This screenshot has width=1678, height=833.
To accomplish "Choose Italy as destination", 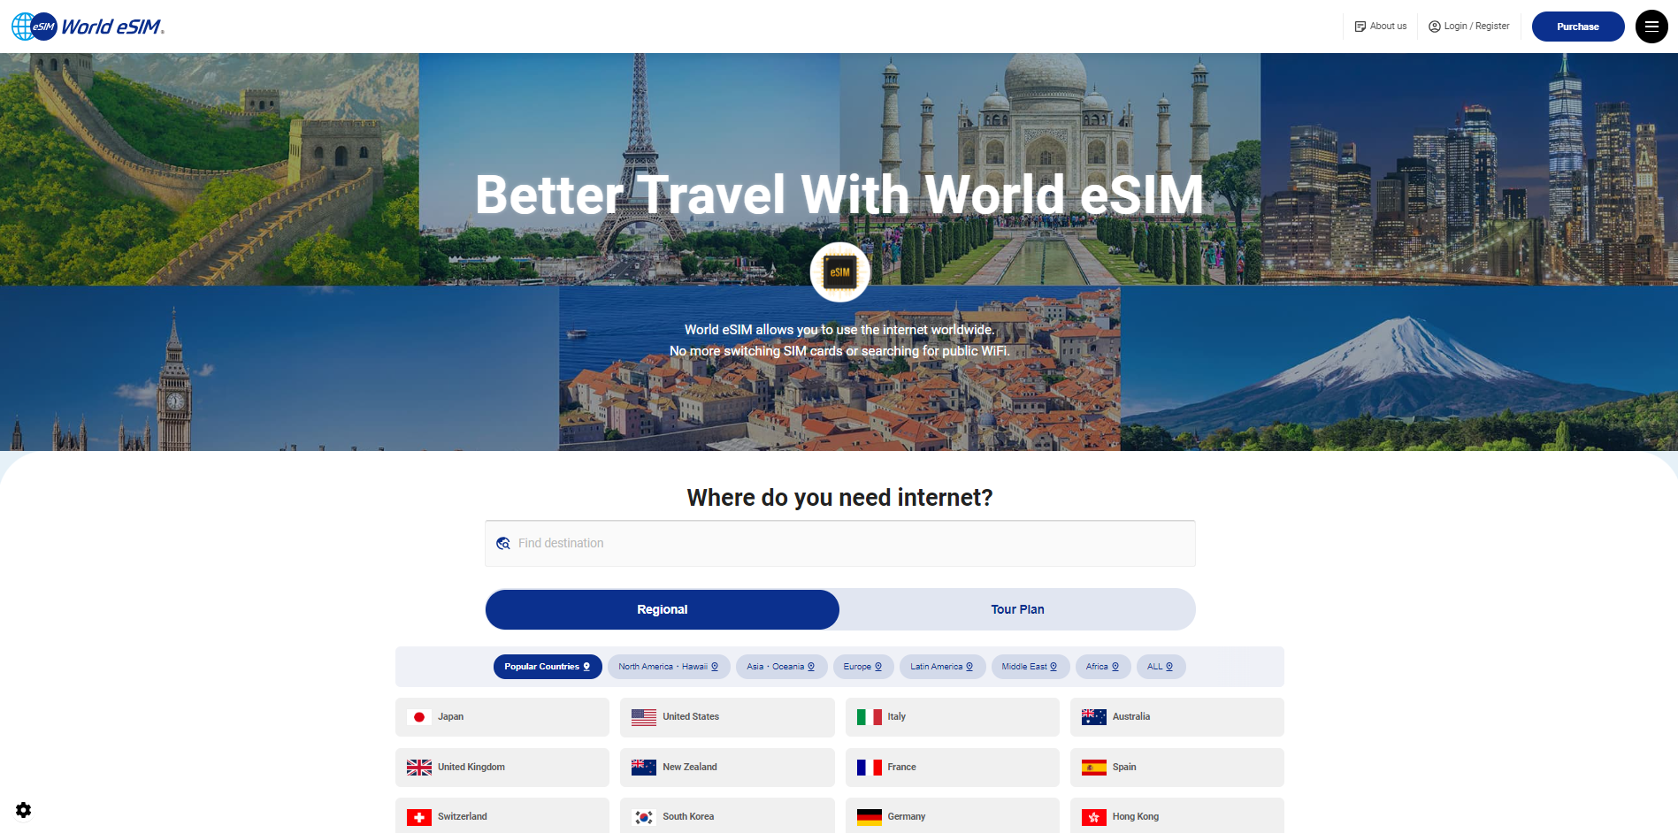I will point(953,717).
